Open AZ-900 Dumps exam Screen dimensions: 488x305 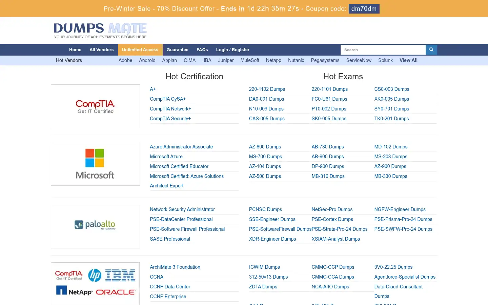[x=390, y=166]
